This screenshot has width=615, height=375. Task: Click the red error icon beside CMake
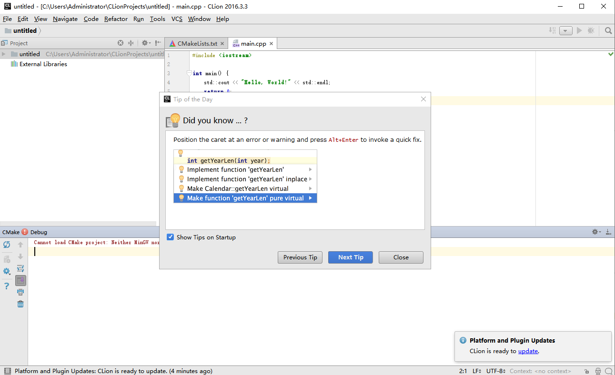(x=25, y=232)
